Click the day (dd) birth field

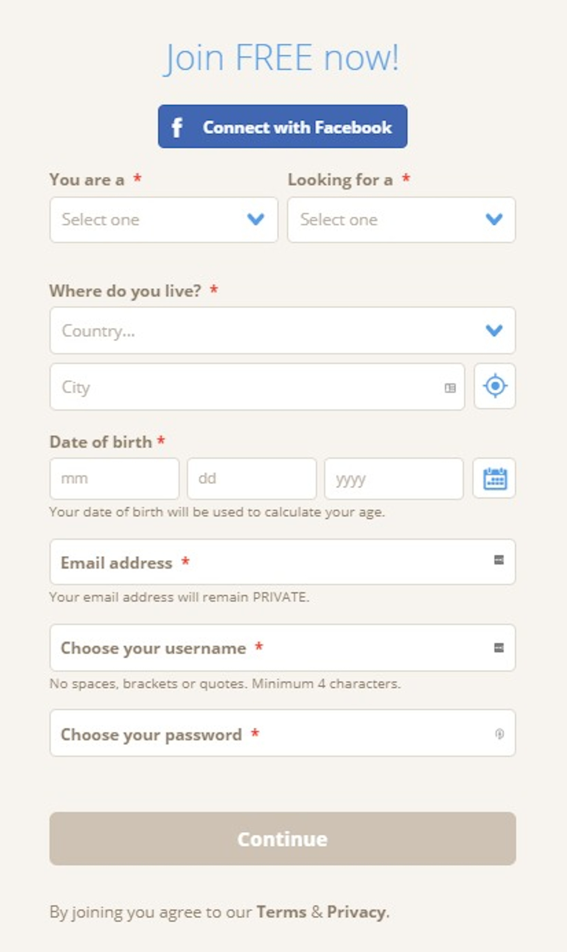point(251,479)
